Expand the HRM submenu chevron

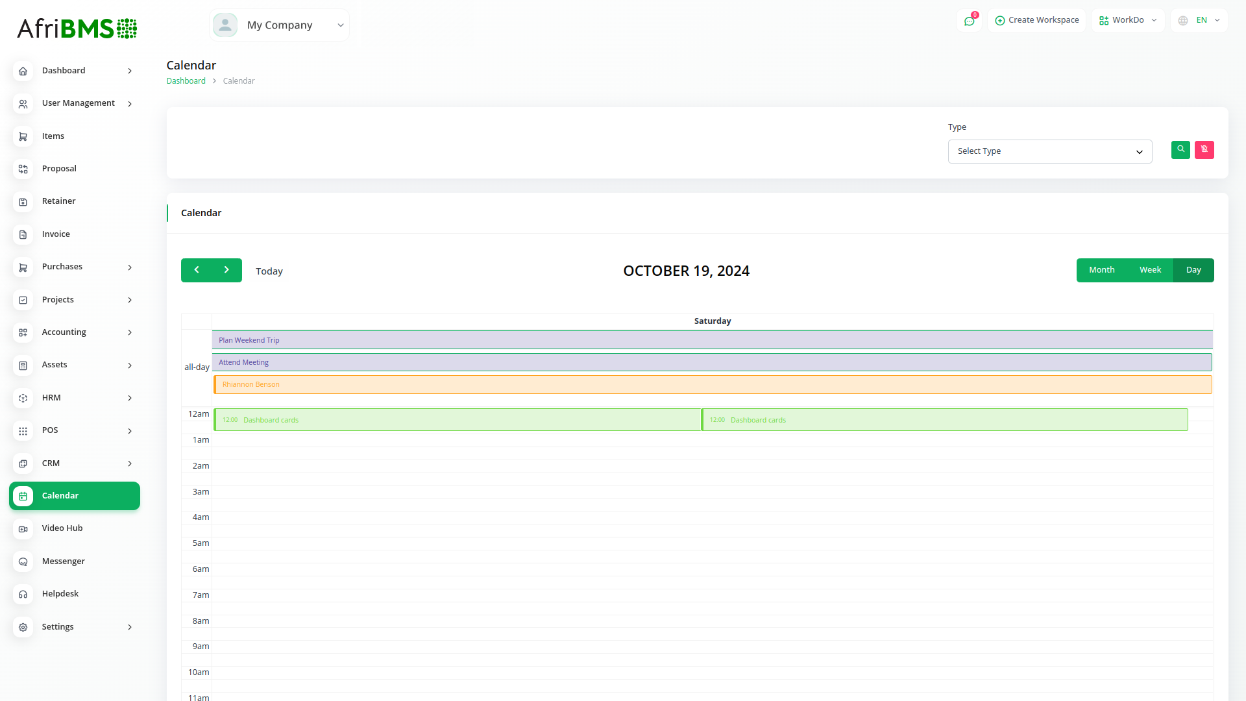click(x=130, y=398)
